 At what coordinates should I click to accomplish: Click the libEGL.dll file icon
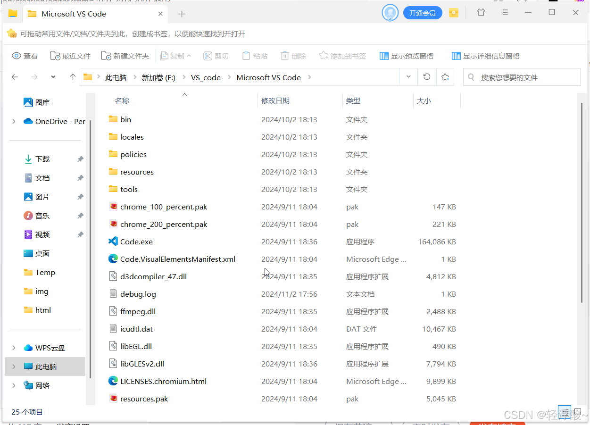tap(113, 346)
